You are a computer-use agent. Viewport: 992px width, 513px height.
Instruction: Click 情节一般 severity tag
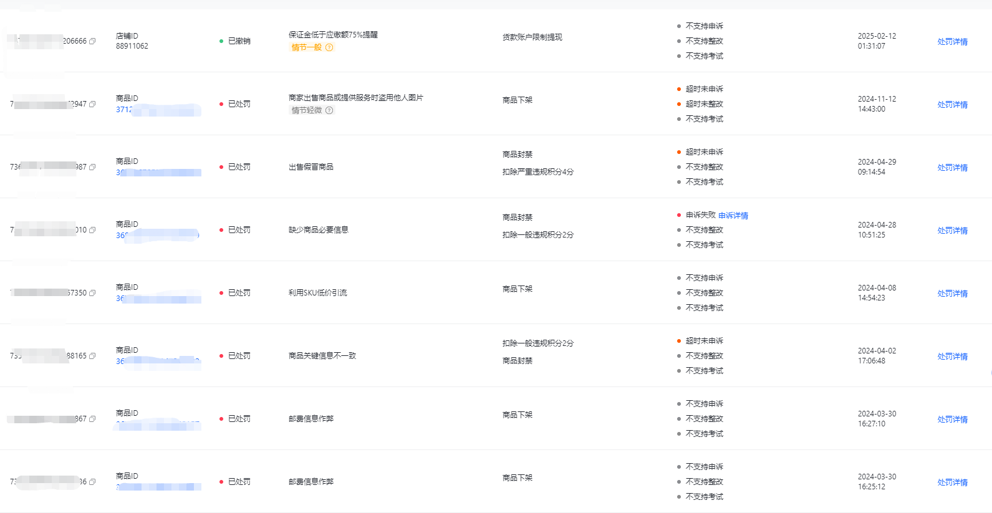(x=307, y=47)
